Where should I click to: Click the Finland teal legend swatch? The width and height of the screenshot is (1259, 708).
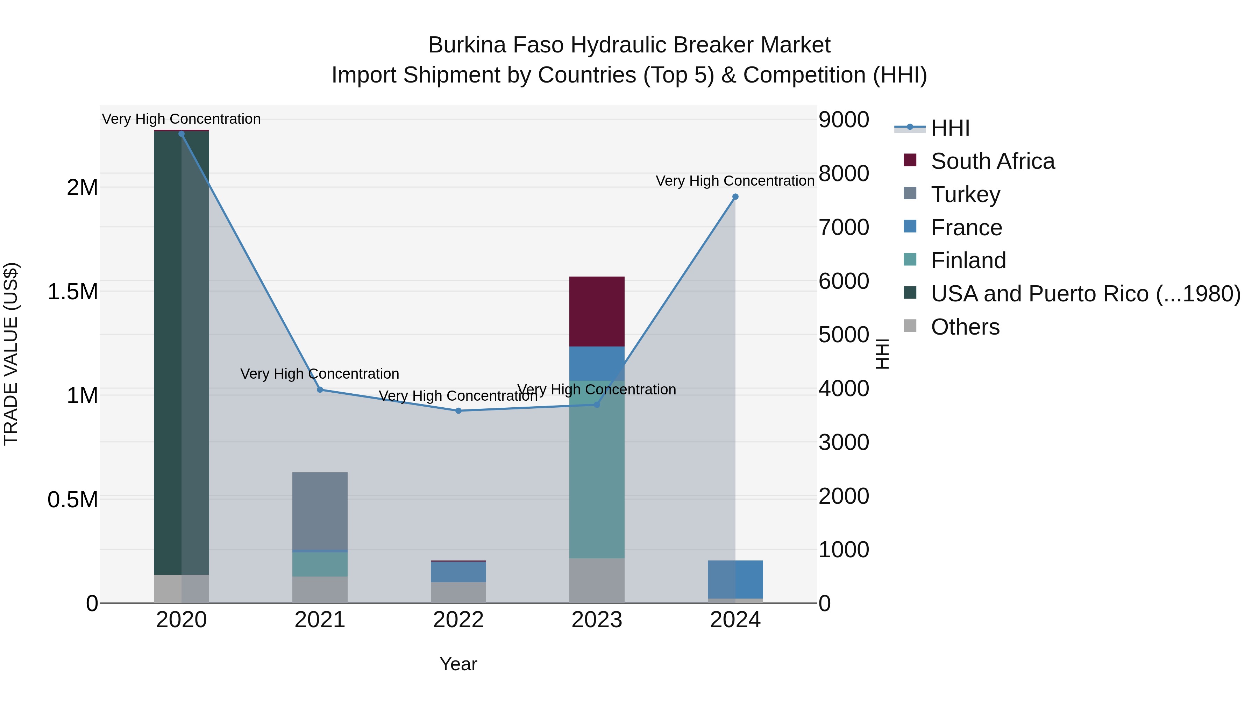tap(910, 259)
